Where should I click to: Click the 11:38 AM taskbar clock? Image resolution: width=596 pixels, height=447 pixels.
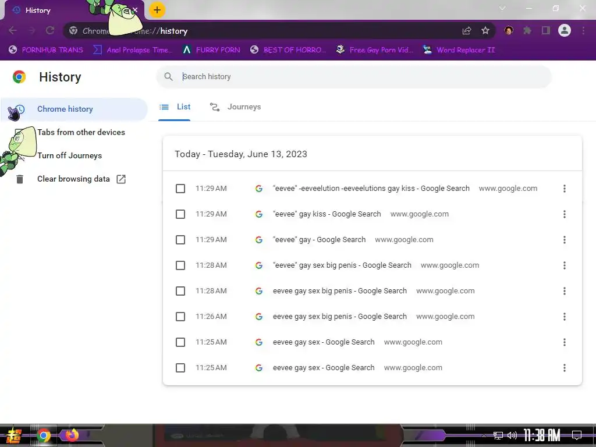click(542, 435)
